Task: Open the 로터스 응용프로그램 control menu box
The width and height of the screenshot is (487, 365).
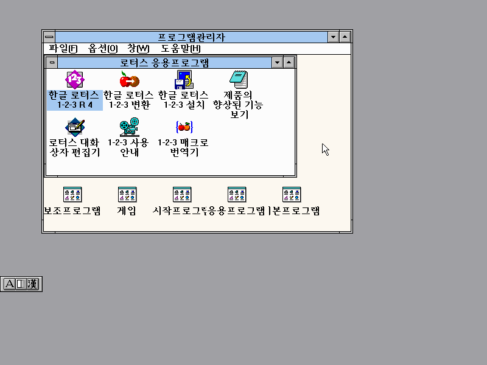Action: (x=52, y=63)
